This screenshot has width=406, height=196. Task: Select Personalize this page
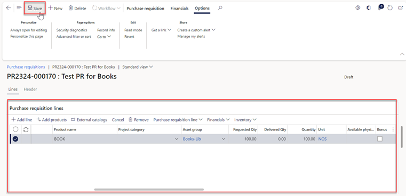tap(27, 36)
